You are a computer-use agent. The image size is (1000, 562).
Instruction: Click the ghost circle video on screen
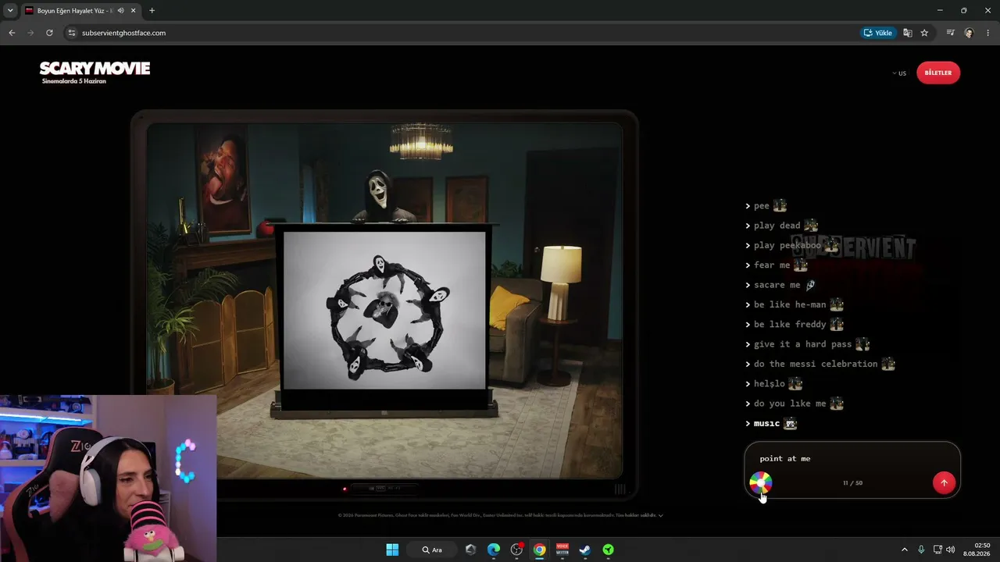(384, 310)
